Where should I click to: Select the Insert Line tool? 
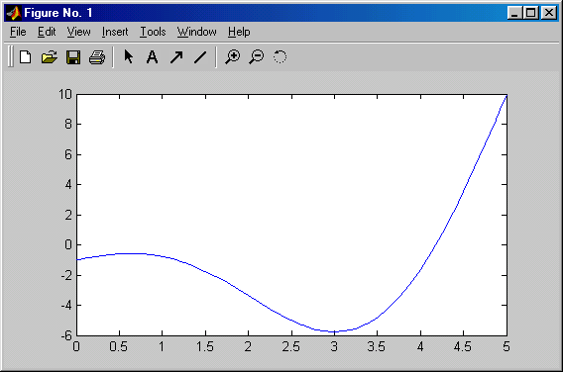click(x=200, y=57)
